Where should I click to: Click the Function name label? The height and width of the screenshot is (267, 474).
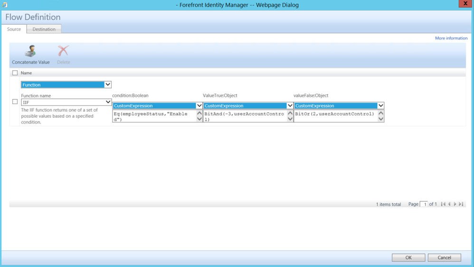[36, 95]
